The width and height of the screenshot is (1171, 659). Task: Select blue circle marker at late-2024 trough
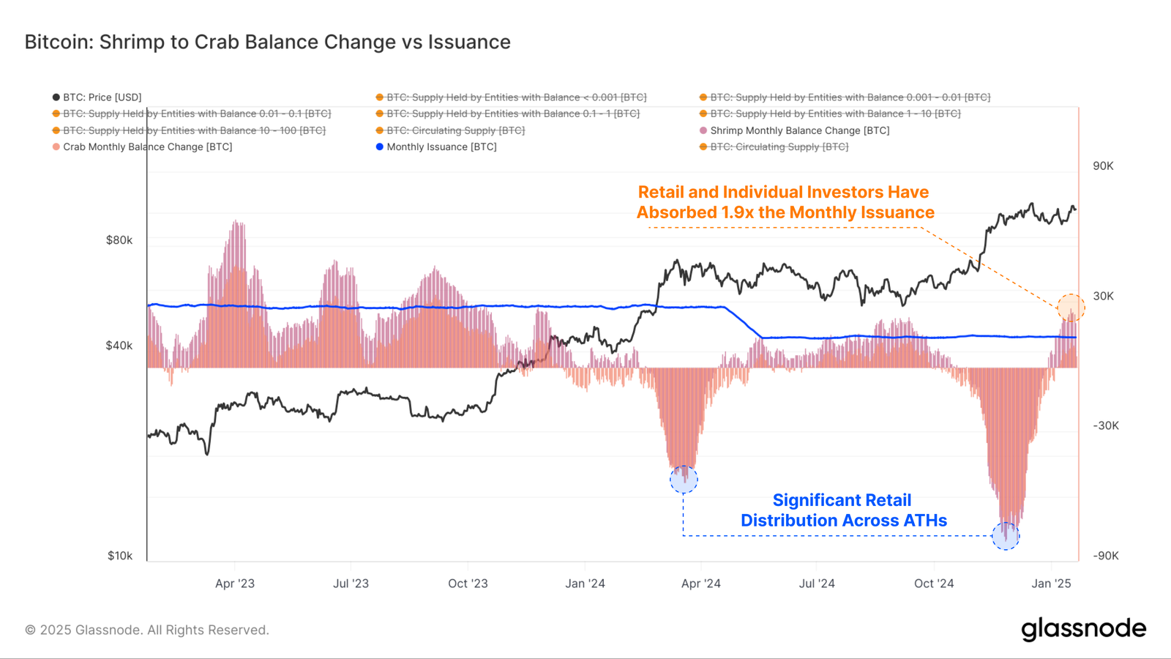click(1006, 536)
